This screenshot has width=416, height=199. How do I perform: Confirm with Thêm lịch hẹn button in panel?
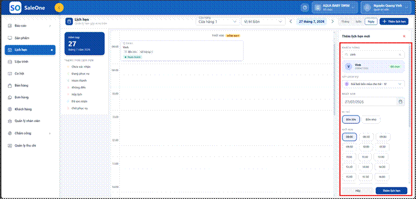click(391, 191)
